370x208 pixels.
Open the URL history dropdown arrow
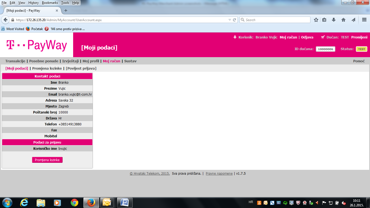[230, 20]
